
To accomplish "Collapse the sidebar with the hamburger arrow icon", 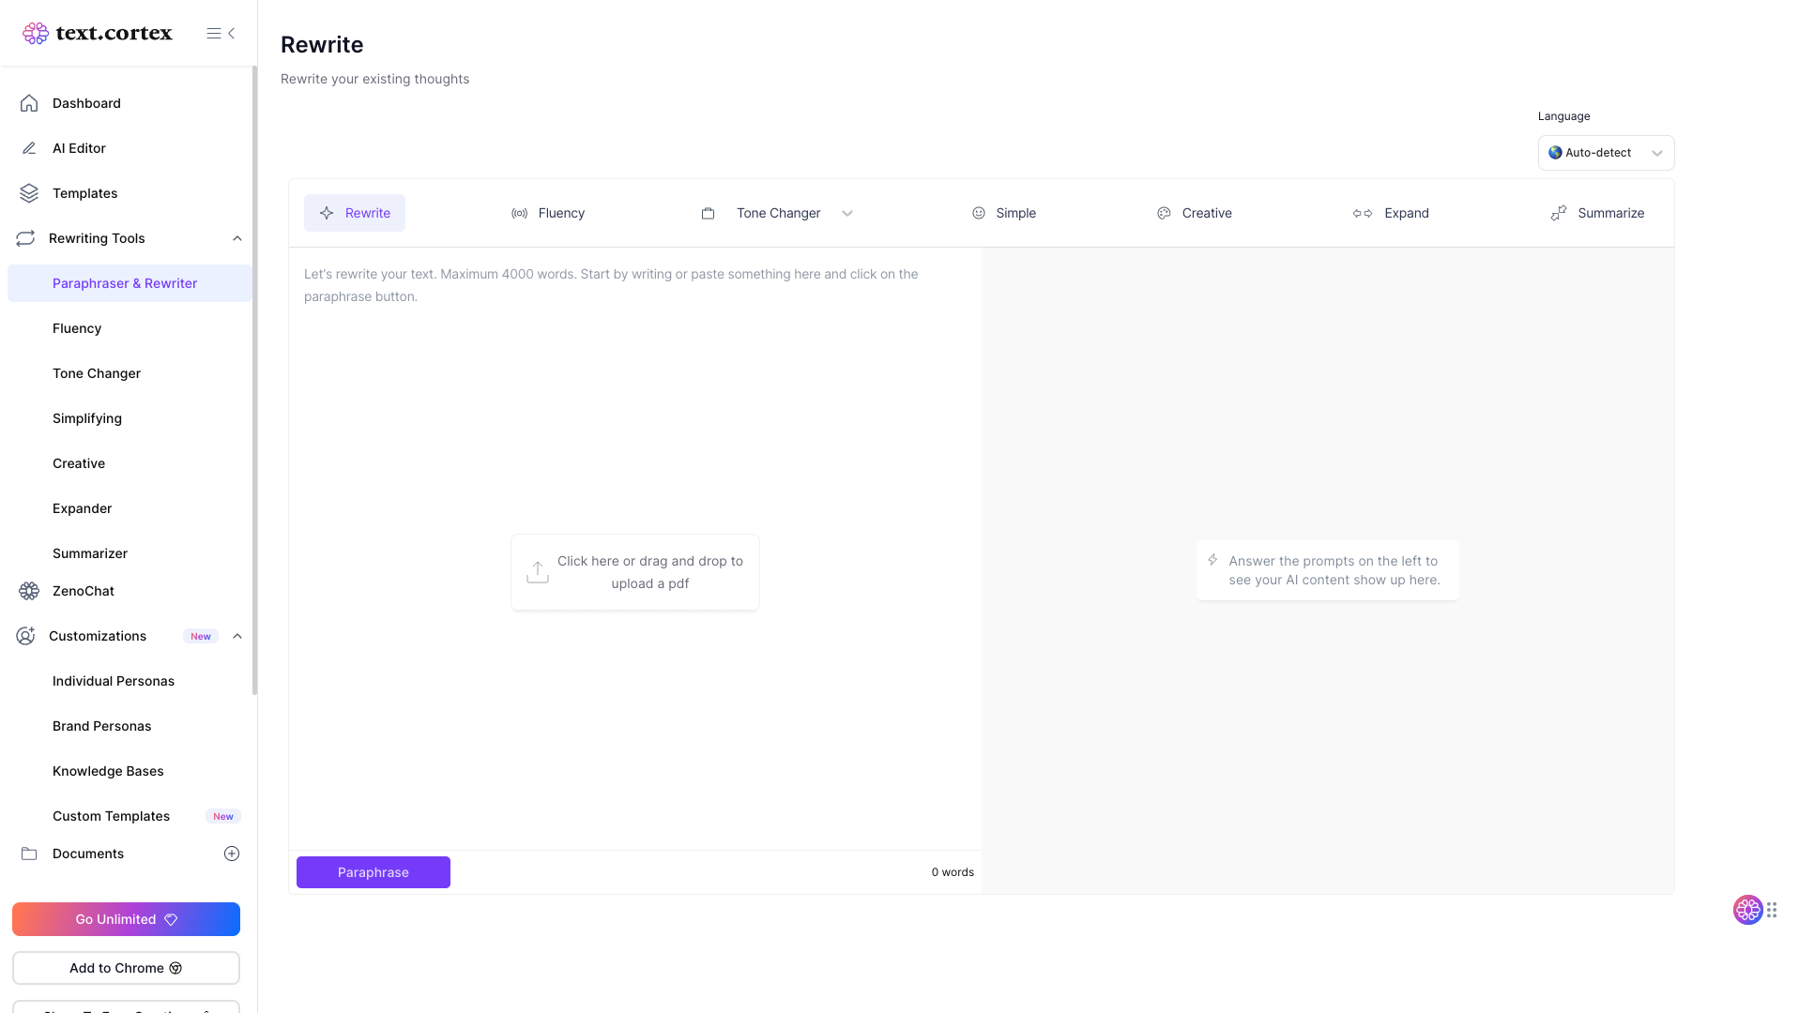I will [221, 34].
